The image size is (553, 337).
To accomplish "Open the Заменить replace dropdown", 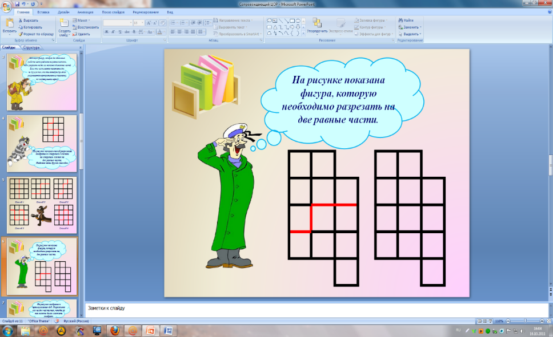I will tap(410, 27).
